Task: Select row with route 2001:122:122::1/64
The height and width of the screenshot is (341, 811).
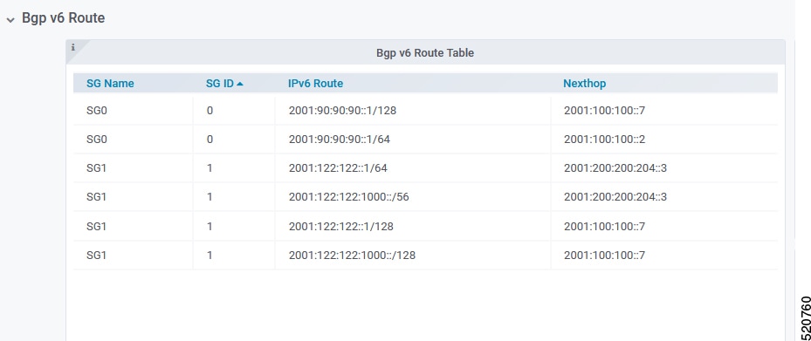Action: [x=425, y=168]
